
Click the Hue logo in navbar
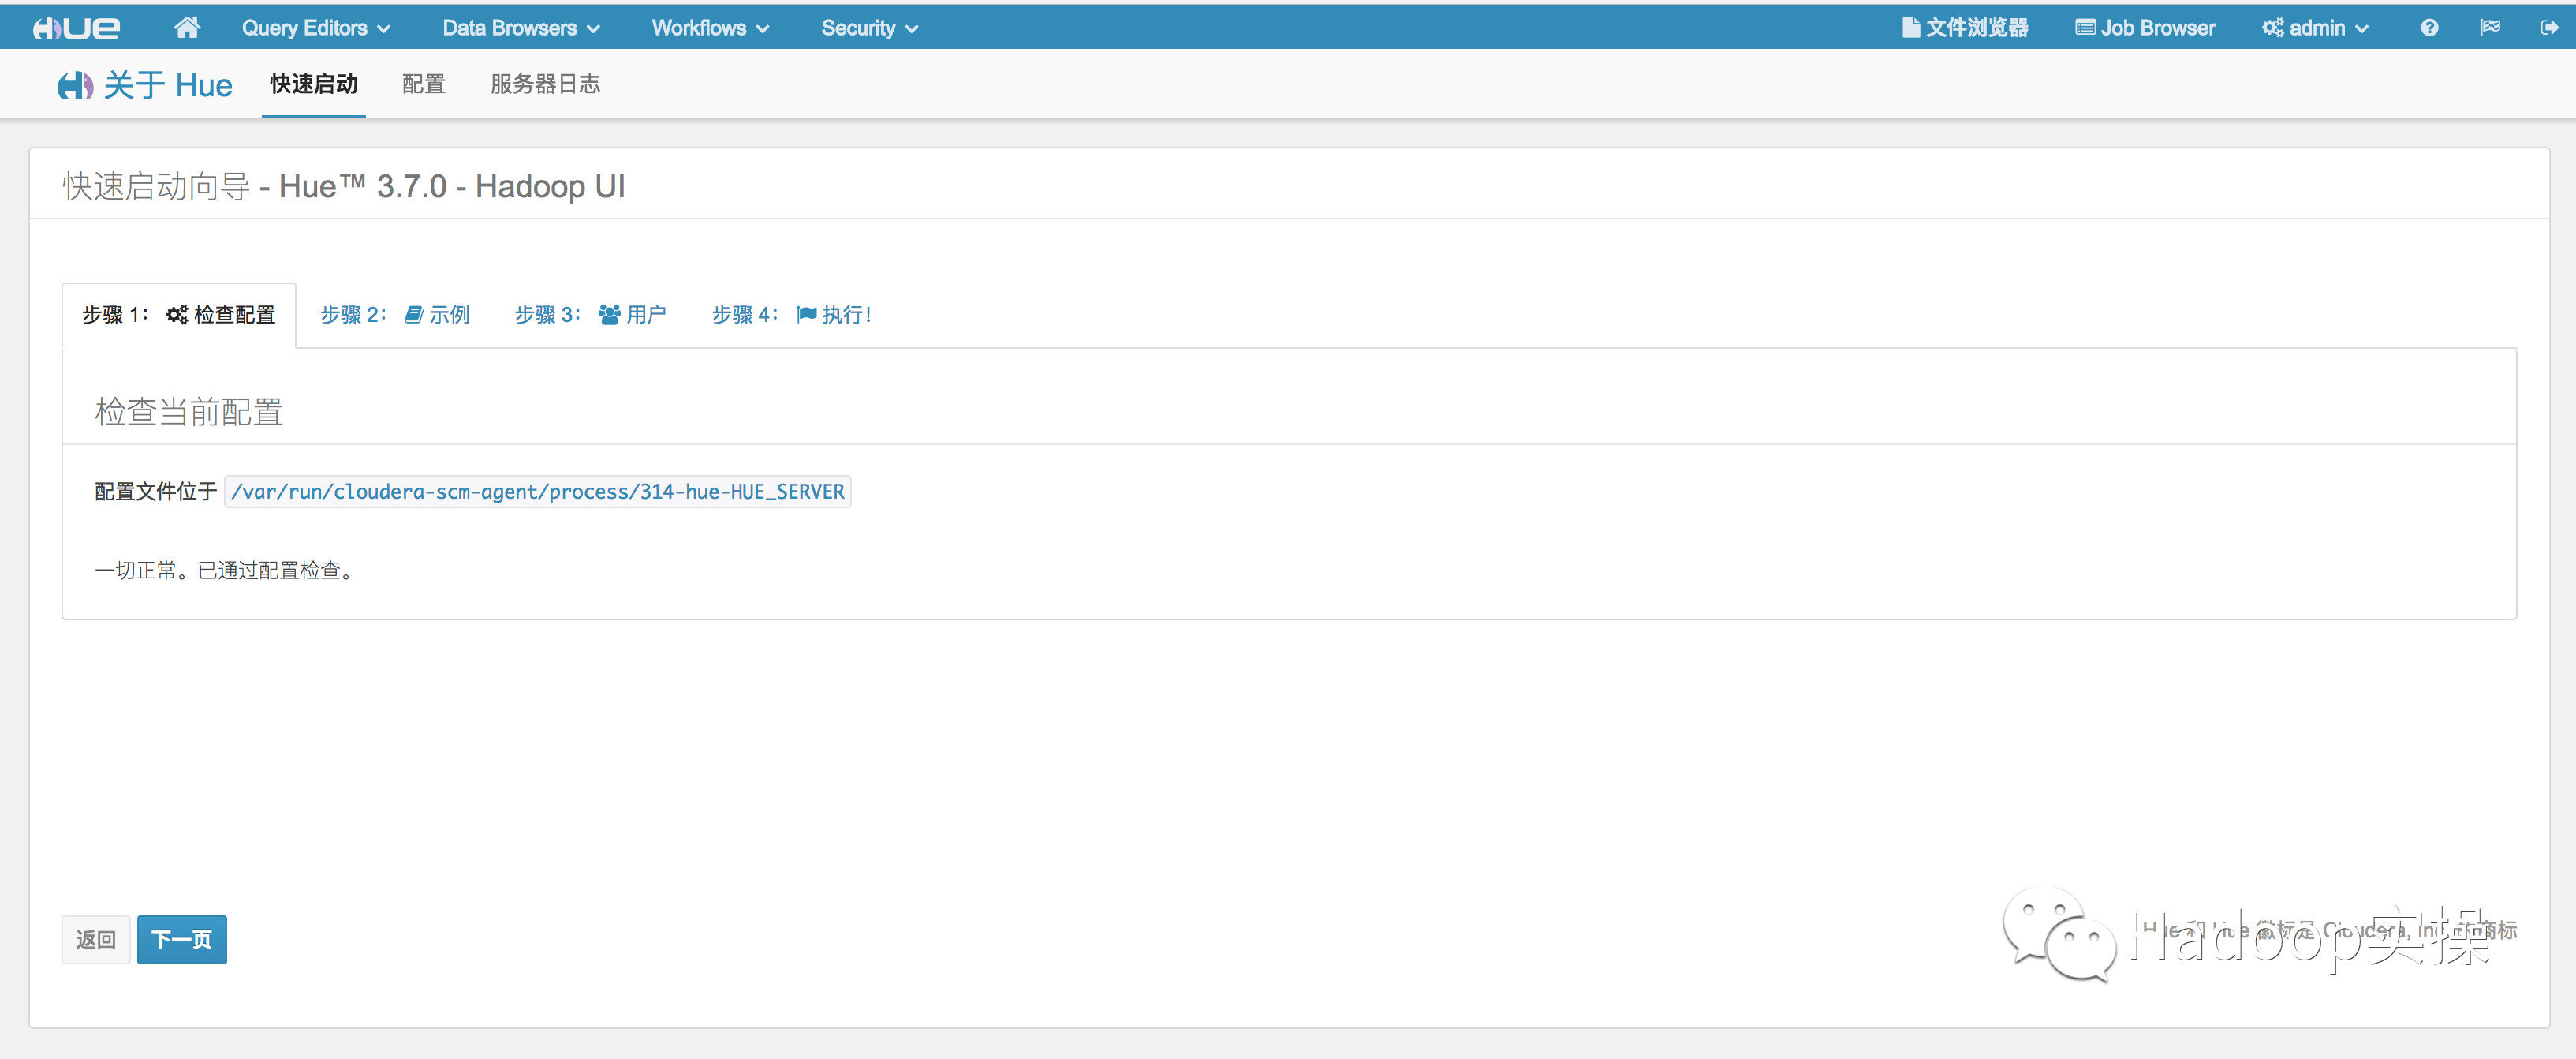[76, 28]
